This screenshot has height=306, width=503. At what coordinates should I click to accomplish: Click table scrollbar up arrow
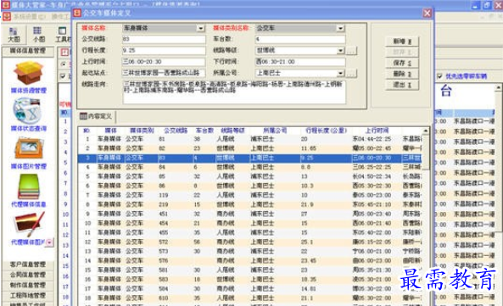click(426, 131)
